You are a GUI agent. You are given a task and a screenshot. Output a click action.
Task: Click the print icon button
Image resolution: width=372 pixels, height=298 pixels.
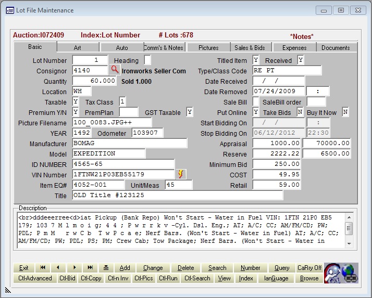pos(106,268)
